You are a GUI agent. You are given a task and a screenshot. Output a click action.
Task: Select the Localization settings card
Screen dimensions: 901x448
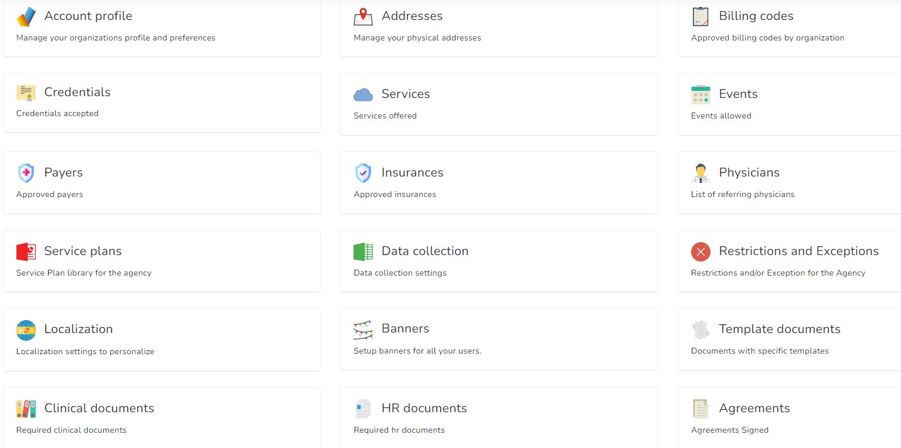pos(162,339)
